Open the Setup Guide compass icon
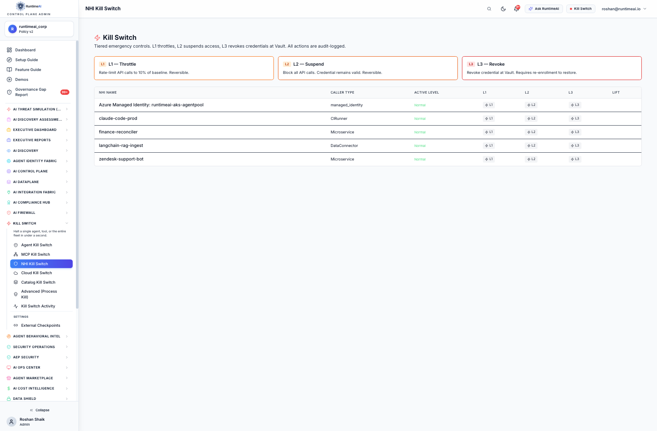The width and height of the screenshot is (657, 431). pos(9,60)
